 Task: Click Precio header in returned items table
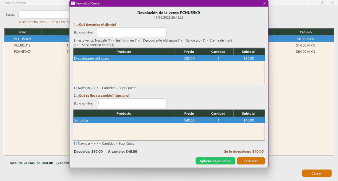189,52
